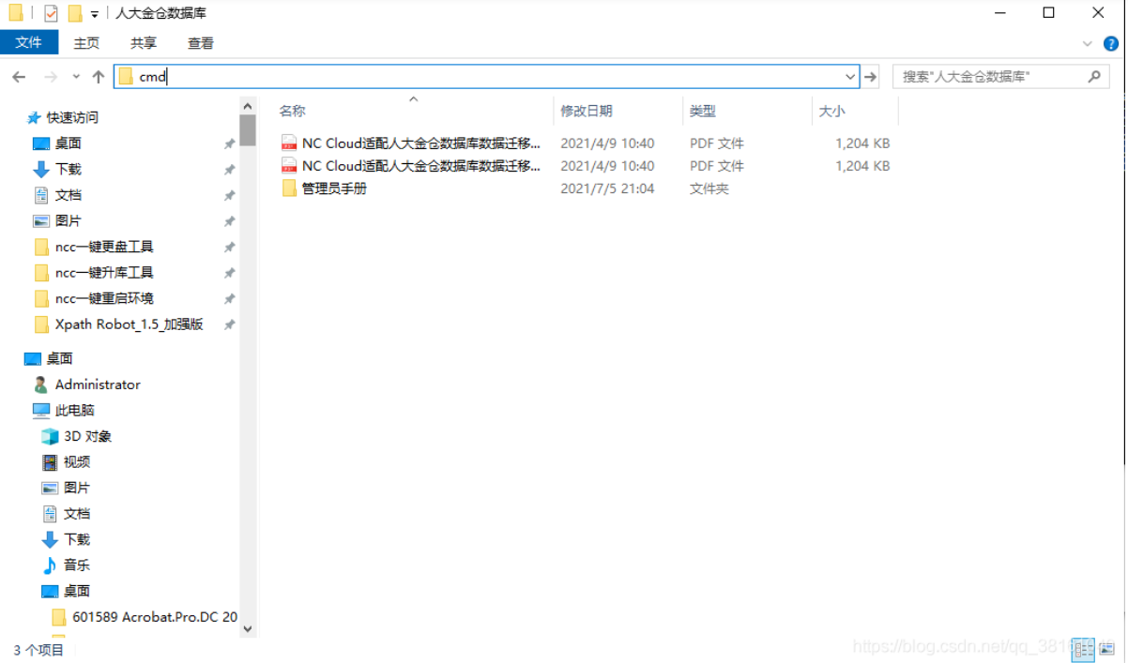Click the title bar folder icon
The width and height of the screenshot is (1128, 663).
[15, 13]
